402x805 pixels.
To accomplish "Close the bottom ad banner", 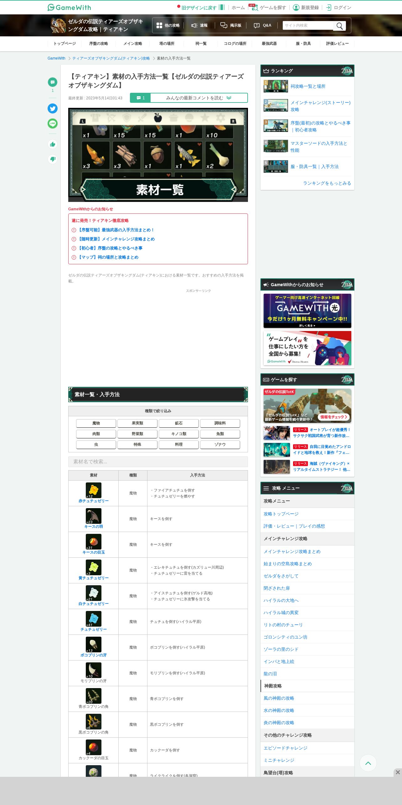I will 398,772.
